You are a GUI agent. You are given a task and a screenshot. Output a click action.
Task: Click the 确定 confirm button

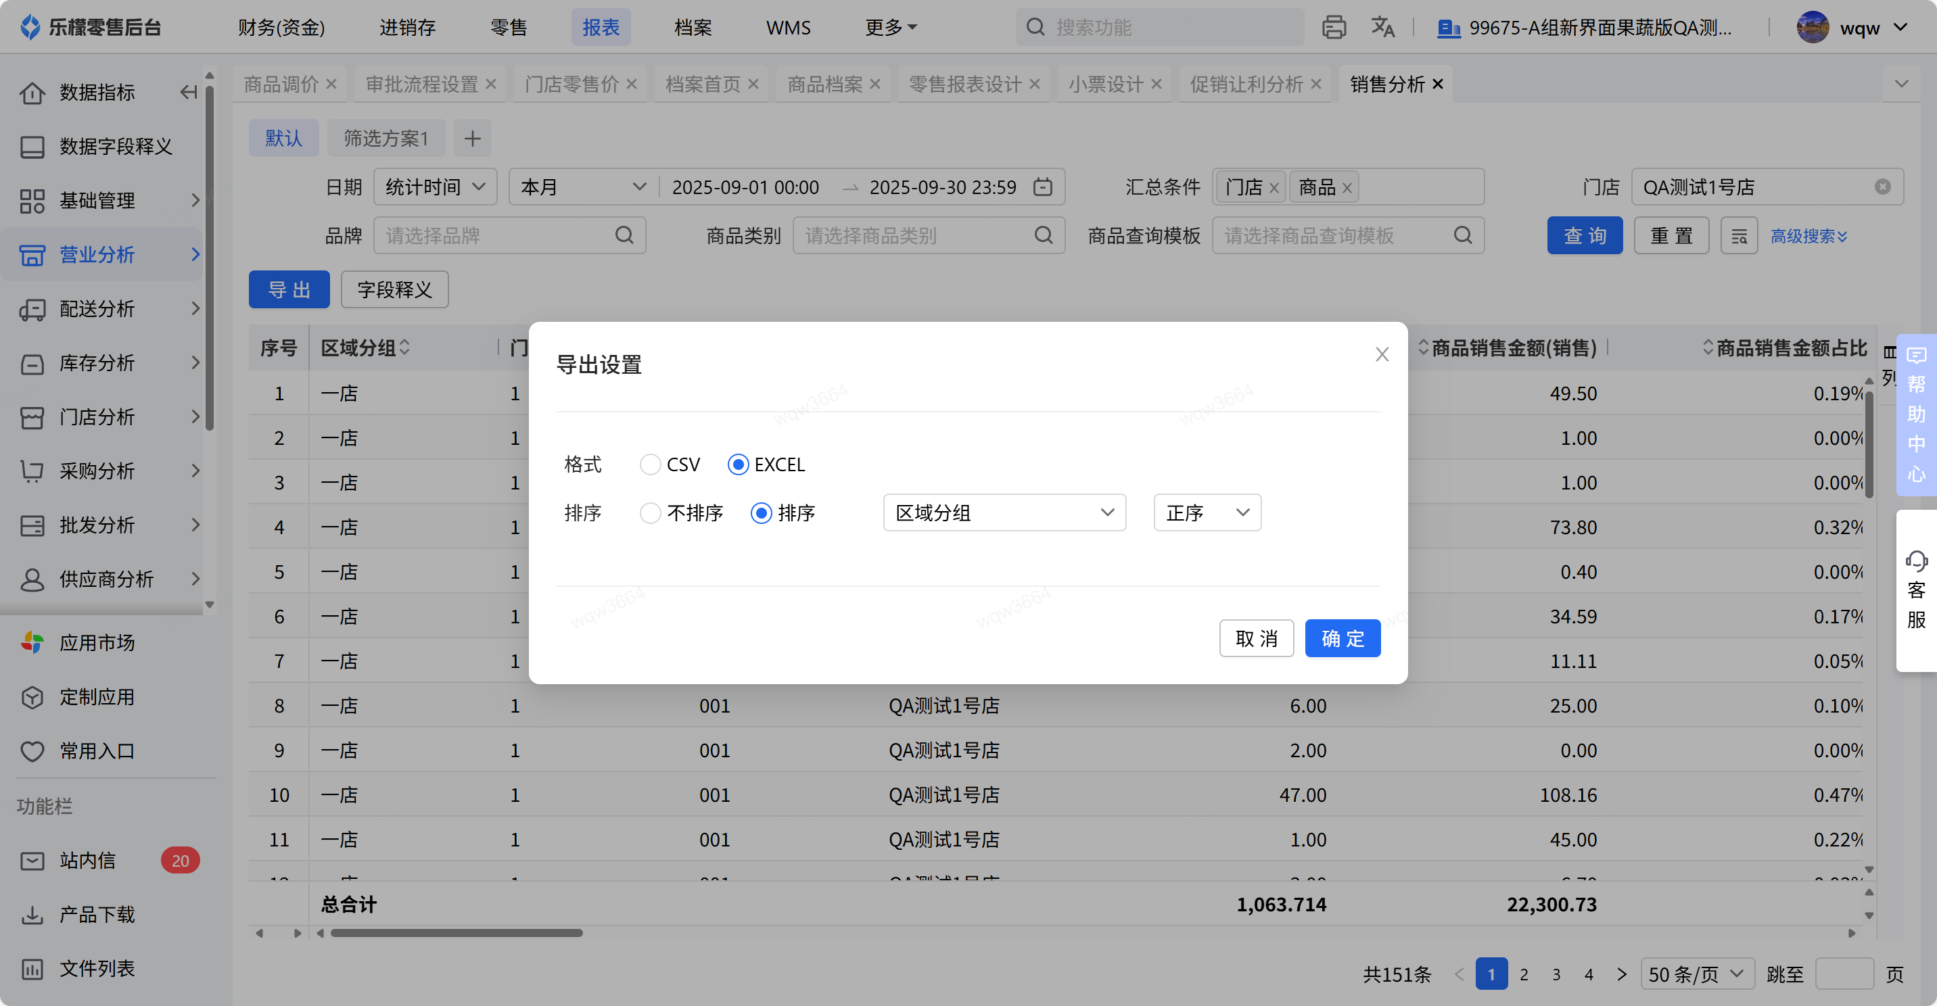[x=1343, y=638]
